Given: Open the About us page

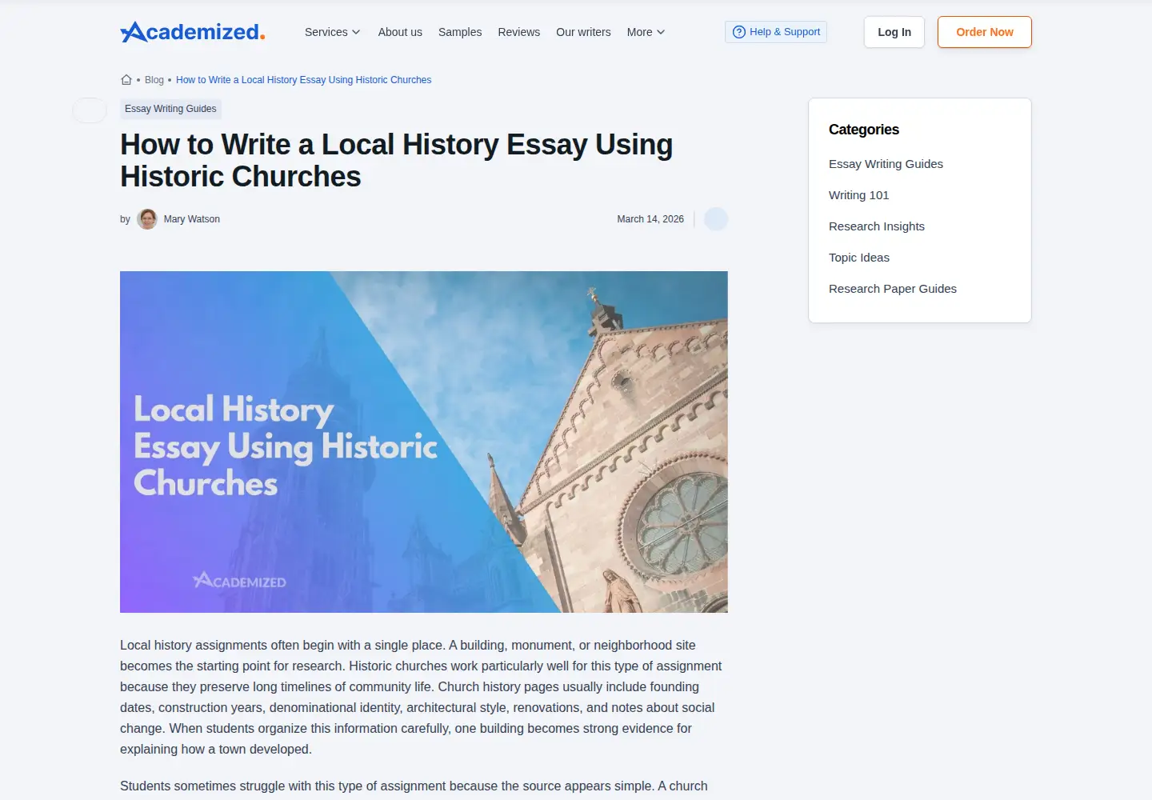Looking at the screenshot, I should (400, 32).
